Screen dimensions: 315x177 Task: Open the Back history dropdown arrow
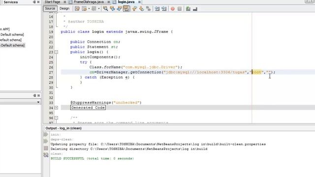89,9
